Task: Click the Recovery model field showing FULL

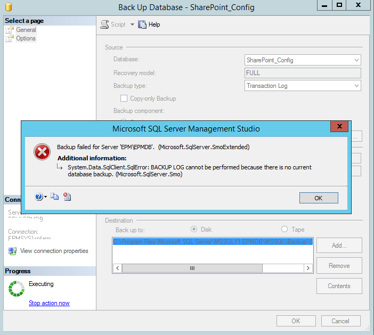Action: (x=303, y=73)
